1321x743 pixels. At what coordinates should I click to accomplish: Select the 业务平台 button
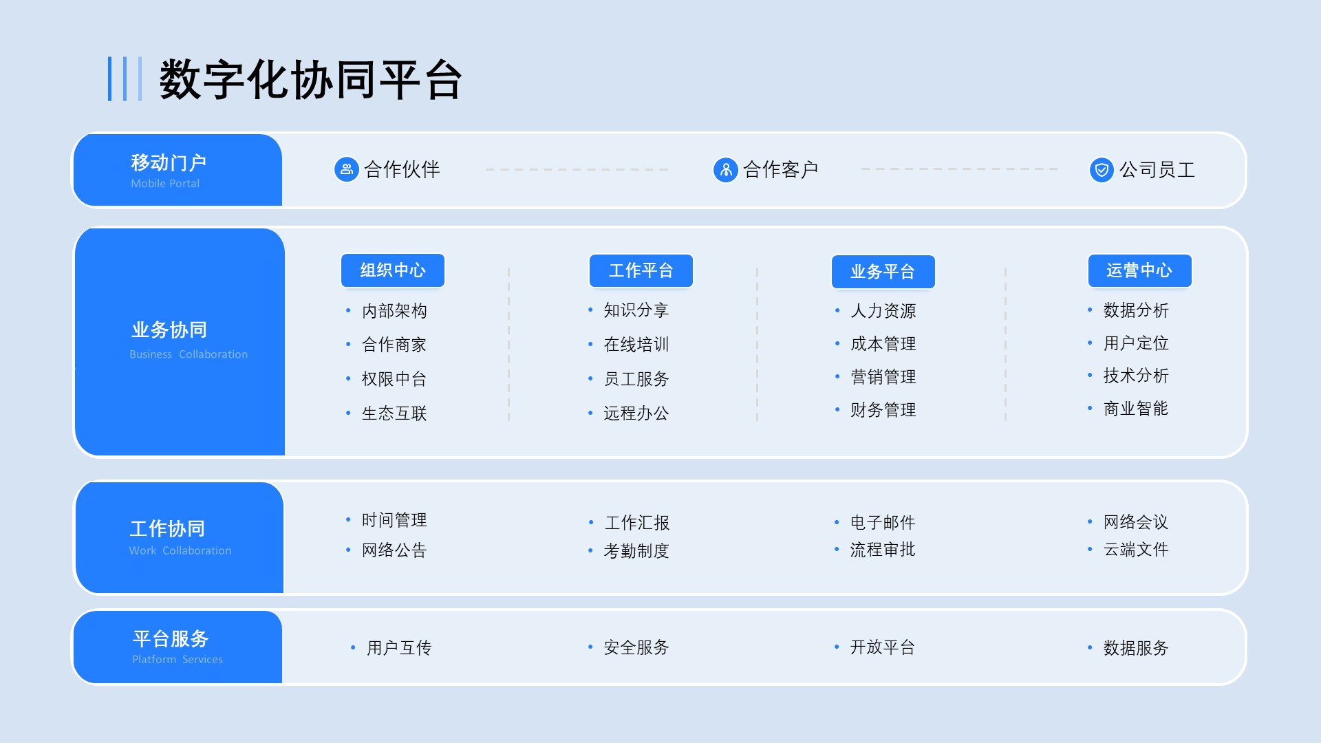pyautogui.click(x=883, y=272)
